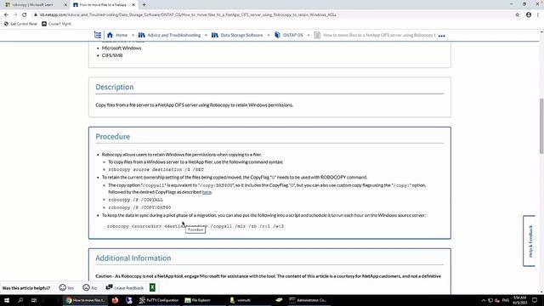This screenshot has width=544, height=306.
Task: Open the browser profile icon
Action: 529,15
